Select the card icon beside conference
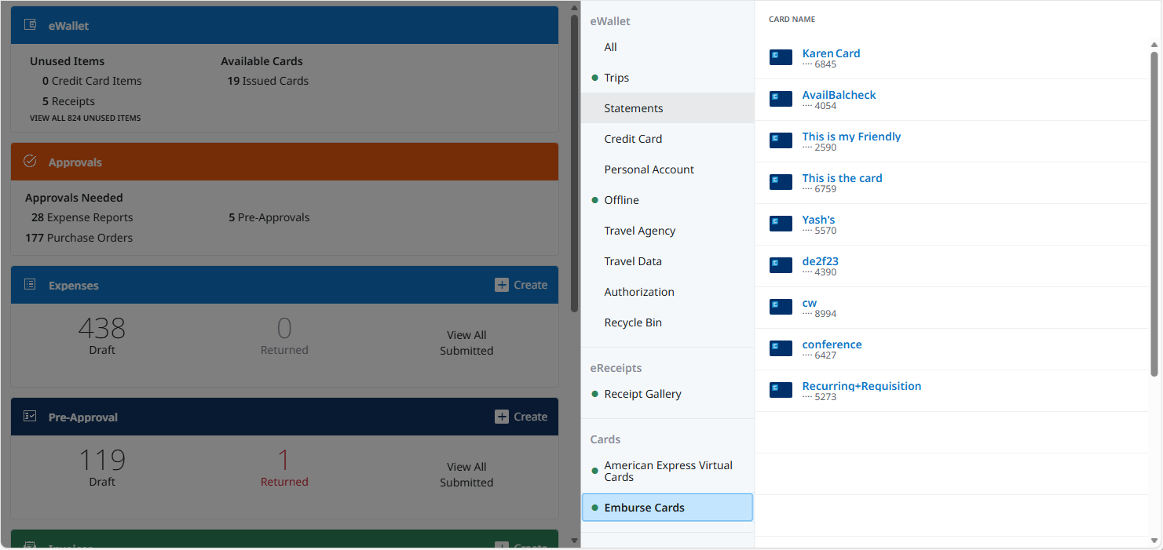1163x550 pixels. tap(781, 348)
